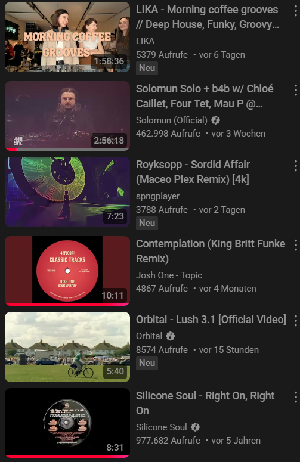Image resolution: width=300 pixels, height=462 pixels.
Task: Open the red vinyl Classic Tracks thumbnail
Action: [67, 271]
